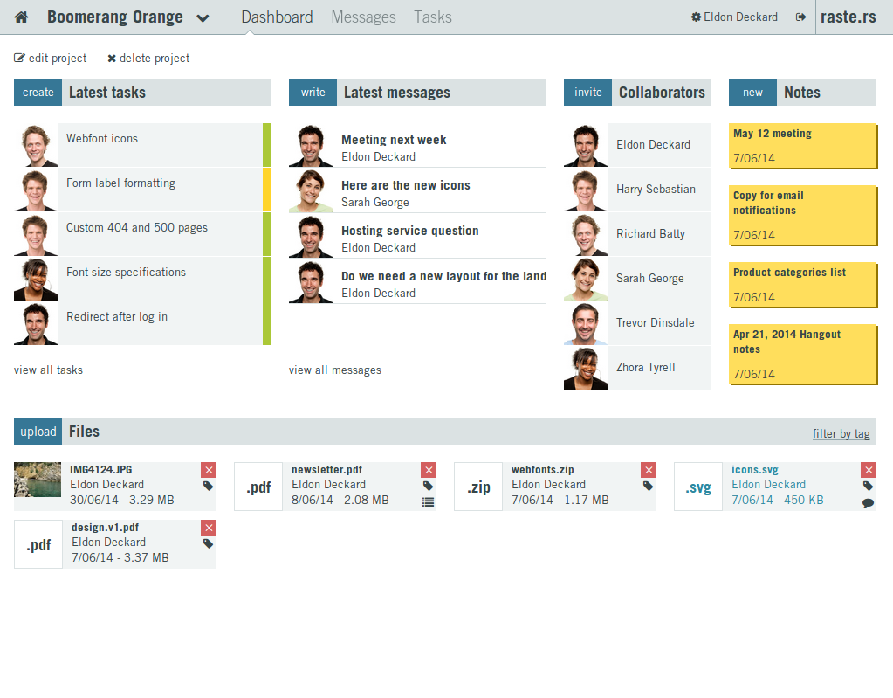Open the May 12 meeting note
Screen dimensions: 893x698
pyautogui.click(x=802, y=145)
